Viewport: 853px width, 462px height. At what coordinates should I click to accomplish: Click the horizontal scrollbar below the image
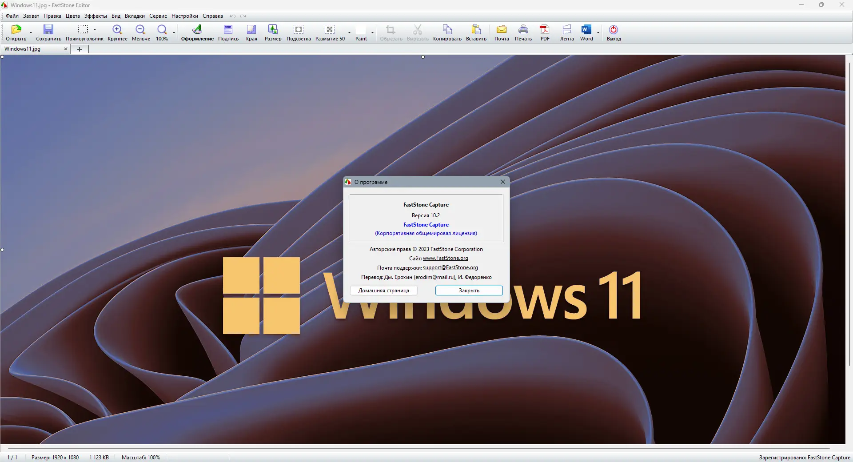tap(419, 448)
